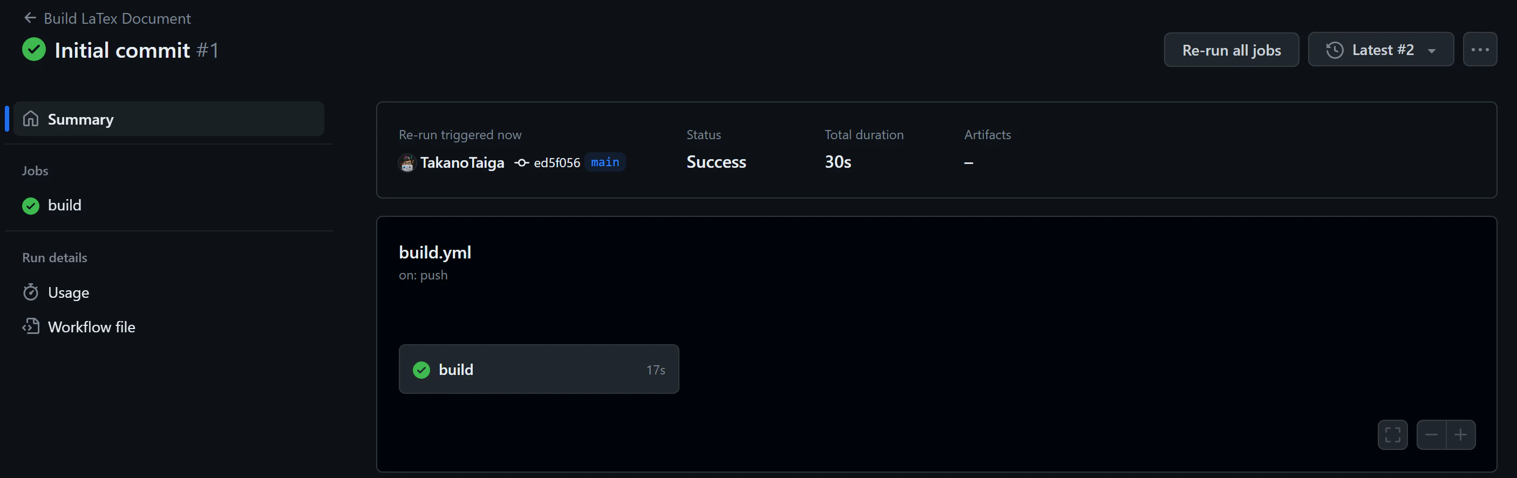Click the Total duration heading
Screen dimensions: 1517x478
tap(864, 135)
